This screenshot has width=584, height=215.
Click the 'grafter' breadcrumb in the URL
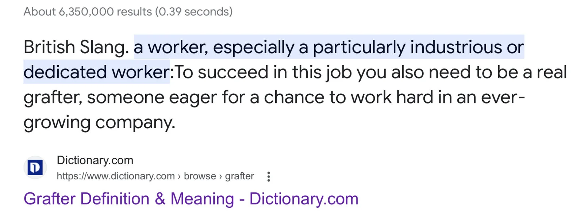pyautogui.click(x=239, y=176)
